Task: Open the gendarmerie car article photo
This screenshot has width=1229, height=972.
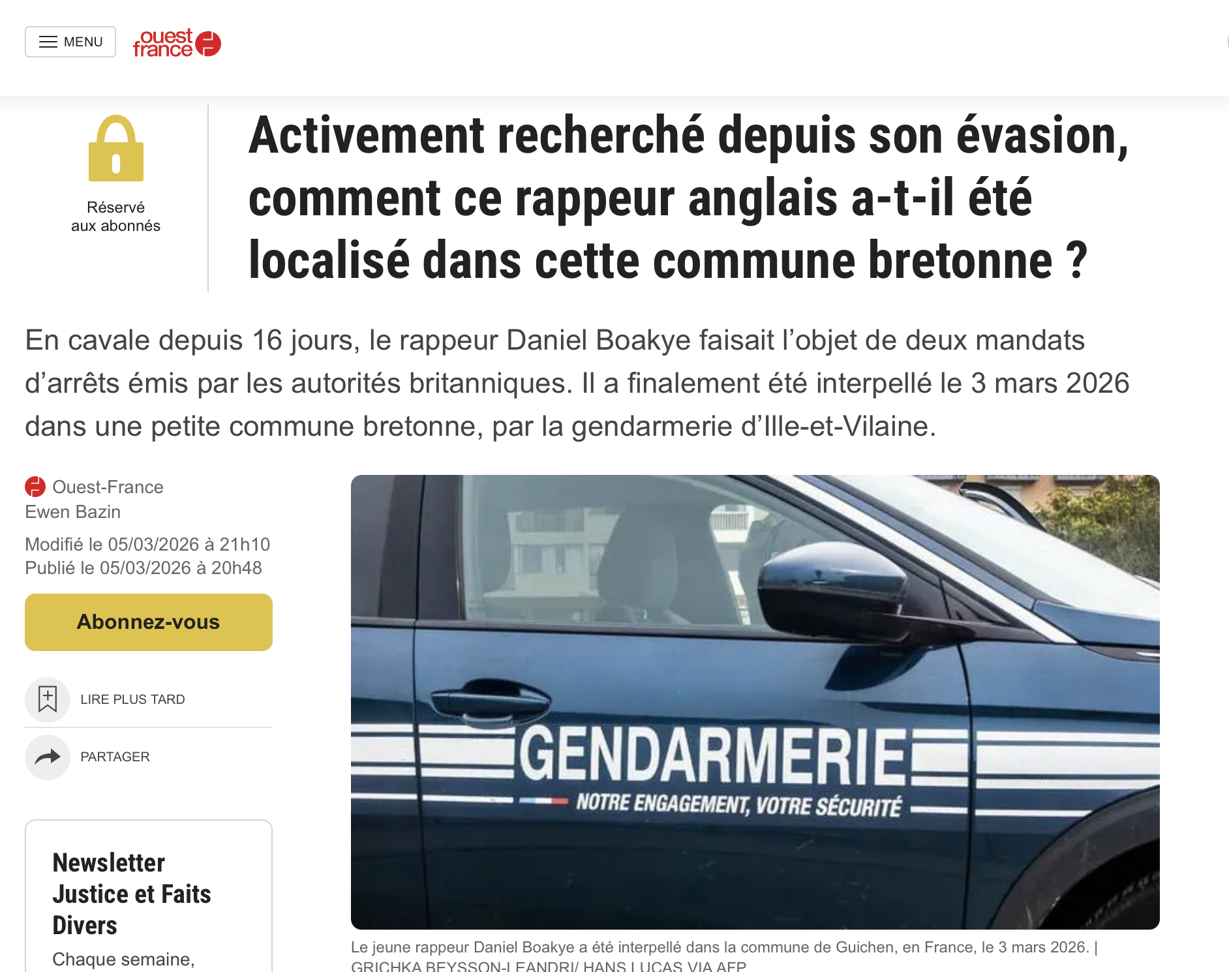Action: tap(755, 702)
